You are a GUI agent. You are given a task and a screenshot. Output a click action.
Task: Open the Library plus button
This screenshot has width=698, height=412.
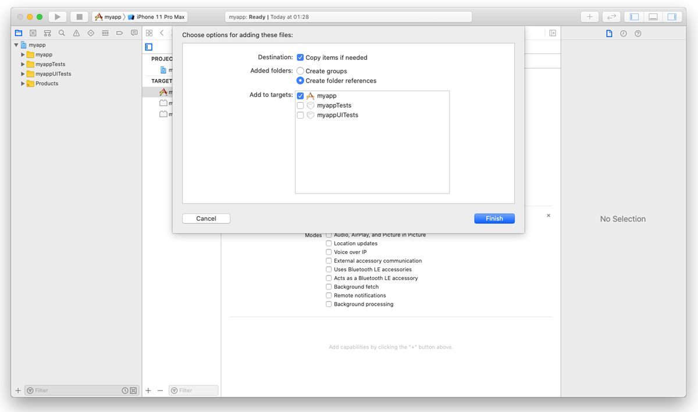click(x=589, y=17)
